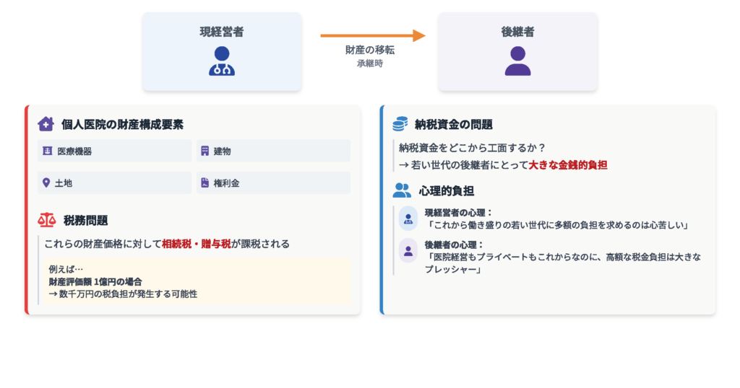Select the 土地 item box
The image size is (740, 388).
115,183
